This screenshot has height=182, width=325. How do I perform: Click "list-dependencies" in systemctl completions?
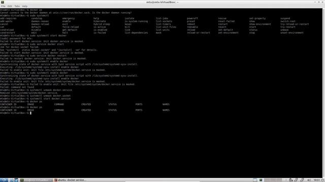(136, 32)
